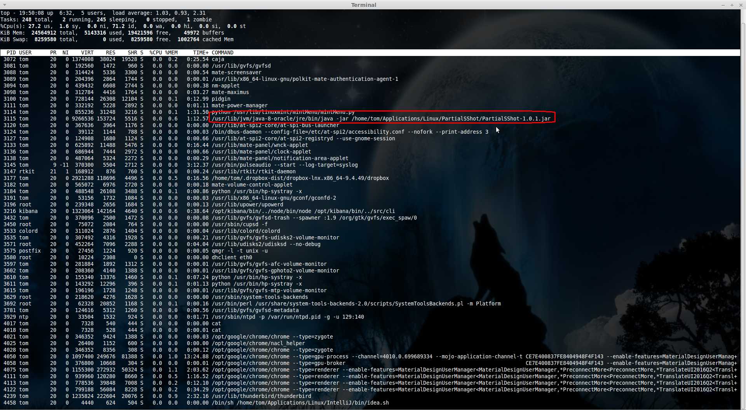Click the PID column header
This screenshot has height=410, width=746.
click(x=11, y=52)
